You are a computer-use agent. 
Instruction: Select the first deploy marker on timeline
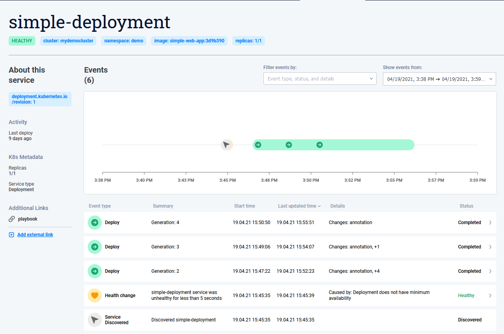pos(258,145)
